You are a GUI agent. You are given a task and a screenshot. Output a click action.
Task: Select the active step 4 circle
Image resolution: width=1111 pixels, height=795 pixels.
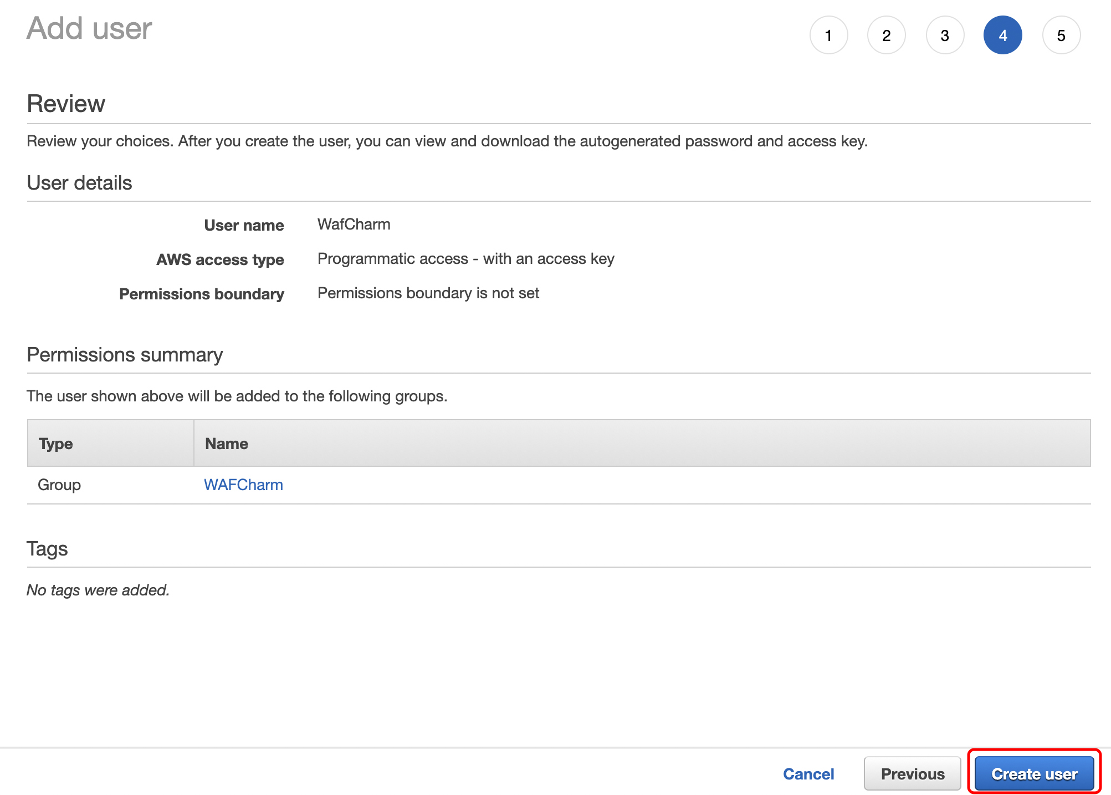tap(1003, 35)
